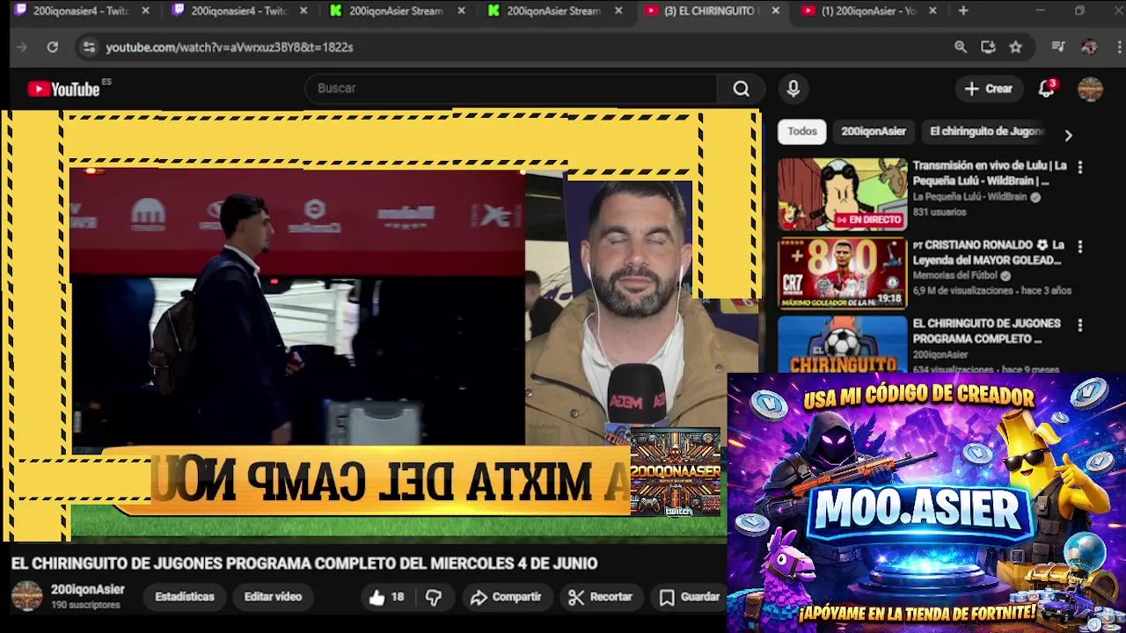The height and width of the screenshot is (633, 1126).
Task: Click the browser address bar URL
Action: [230, 47]
